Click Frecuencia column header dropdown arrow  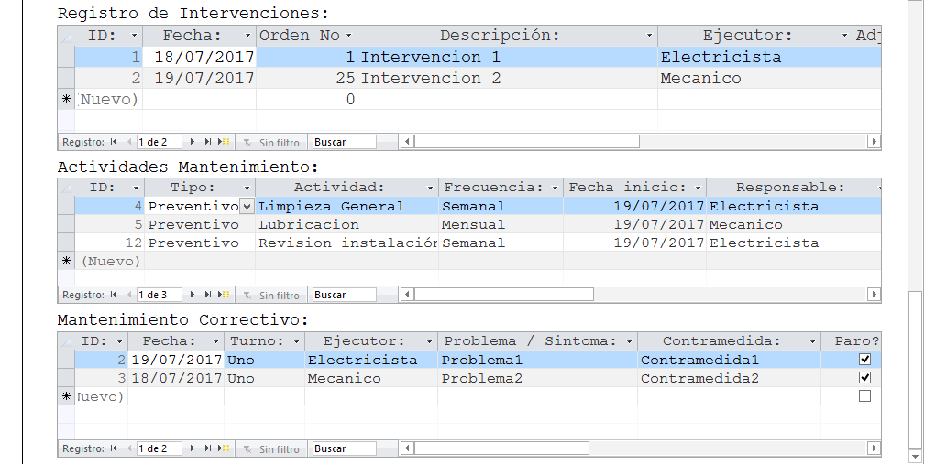point(554,188)
